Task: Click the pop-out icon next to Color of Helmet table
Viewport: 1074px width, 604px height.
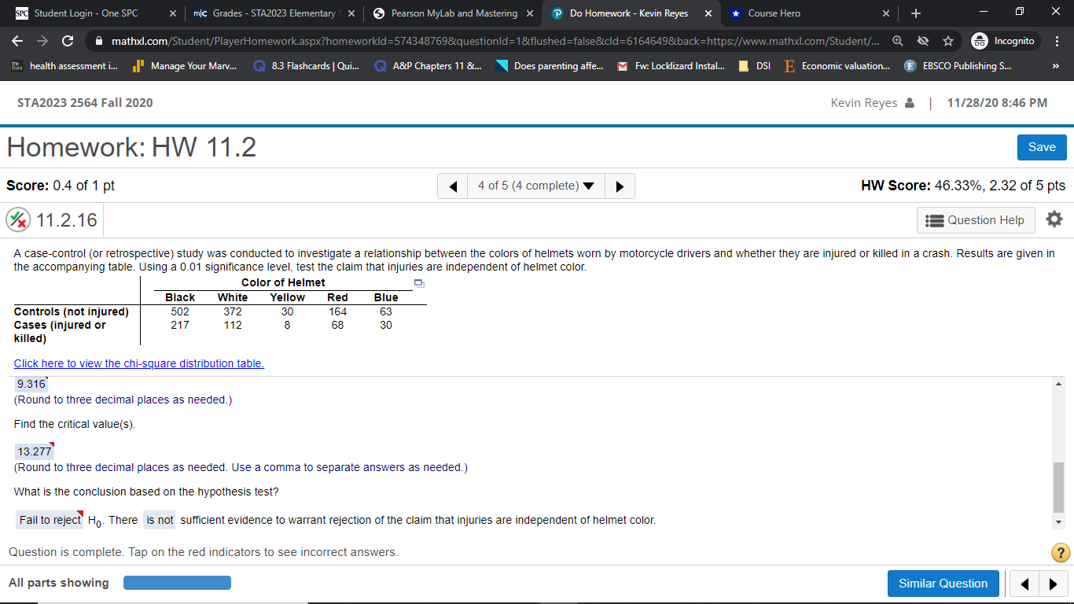Action: click(x=418, y=282)
